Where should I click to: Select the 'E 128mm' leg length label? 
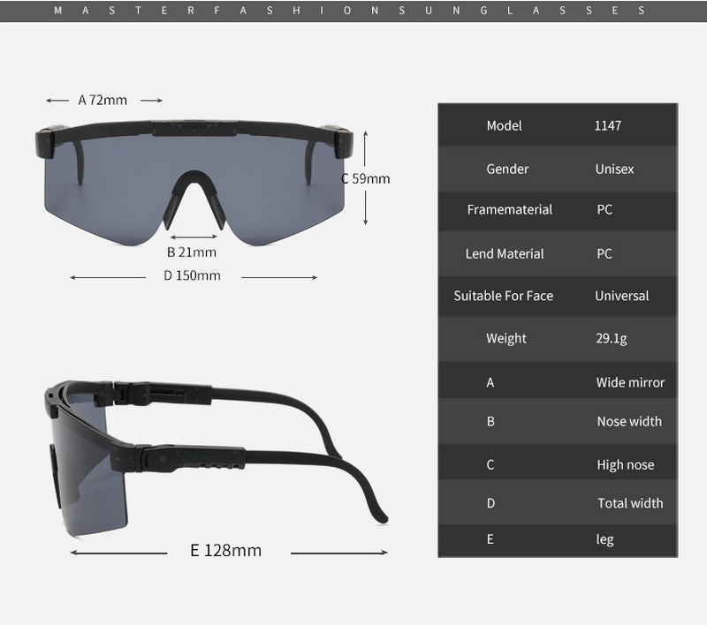click(x=226, y=550)
